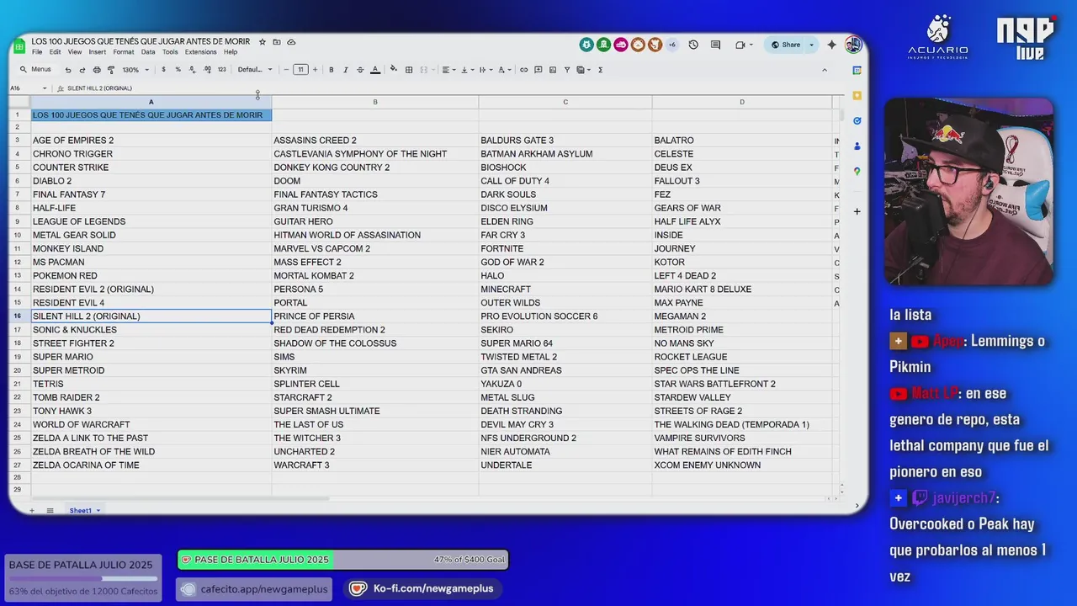1077x606 pixels.
Task: Create a filter with the funnel icon
Action: point(567,70)
